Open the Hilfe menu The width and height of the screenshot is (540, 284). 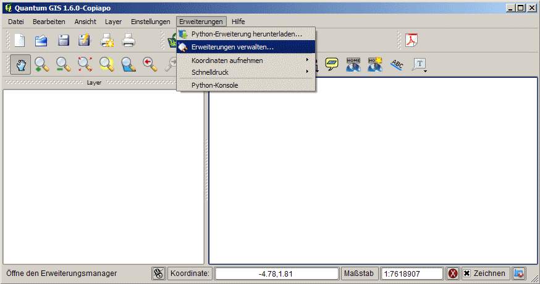238,22
